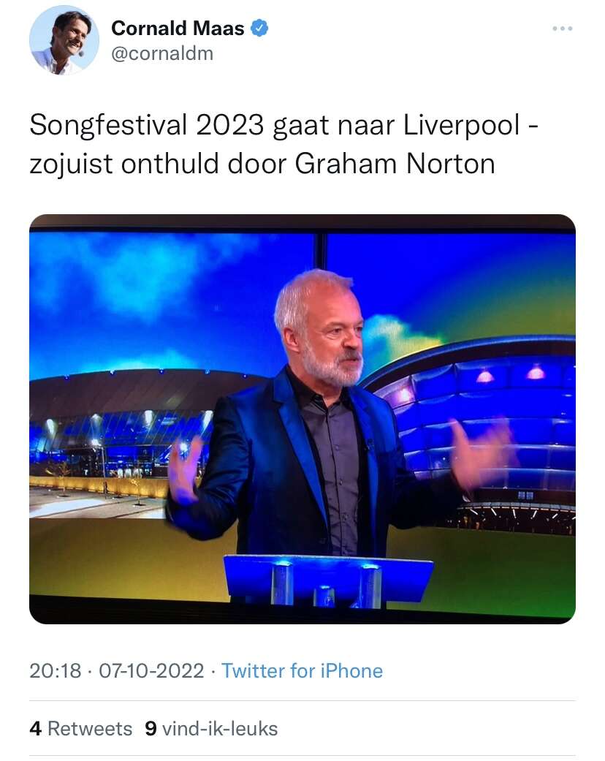This screenshot has width=605, height=761.
Task: Click the likes count number 9
Action: click(x=151, y=728)
